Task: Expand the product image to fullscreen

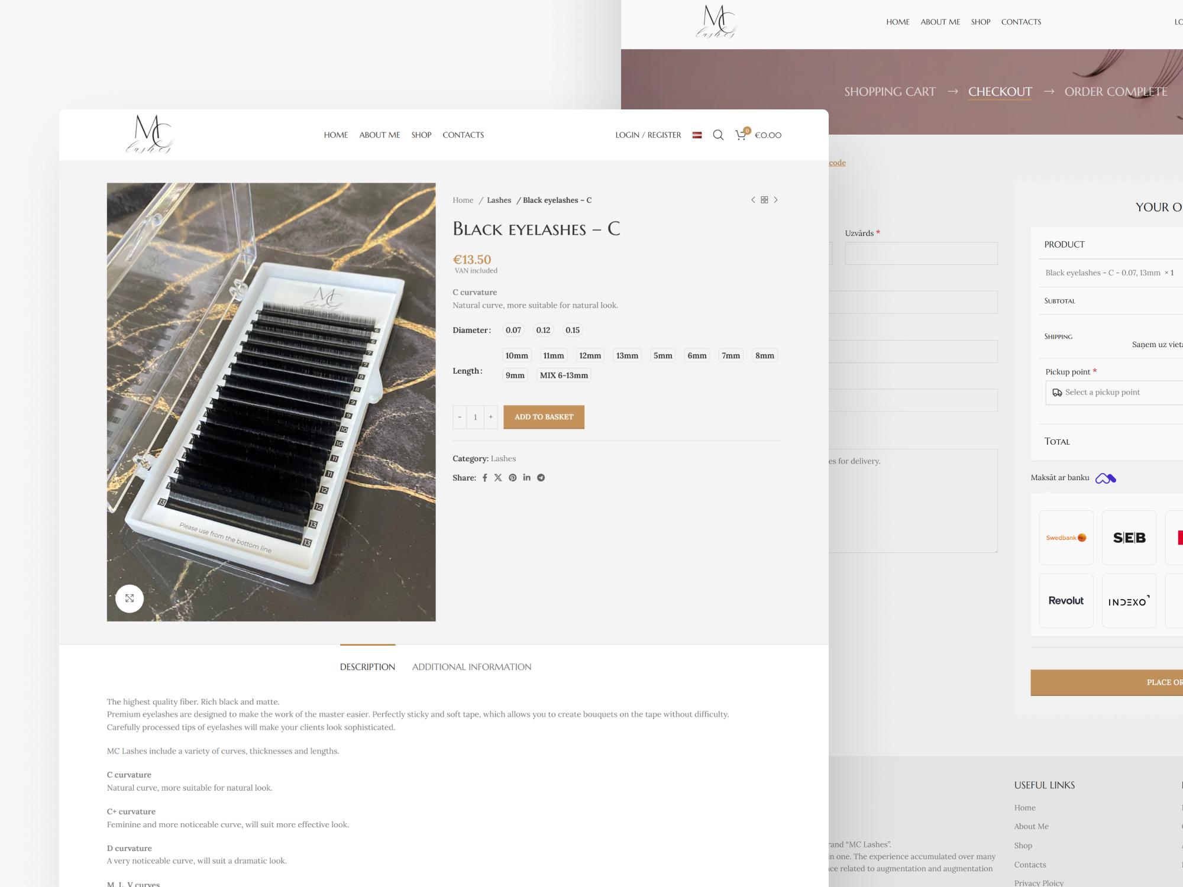Action: tap(129, 598)
